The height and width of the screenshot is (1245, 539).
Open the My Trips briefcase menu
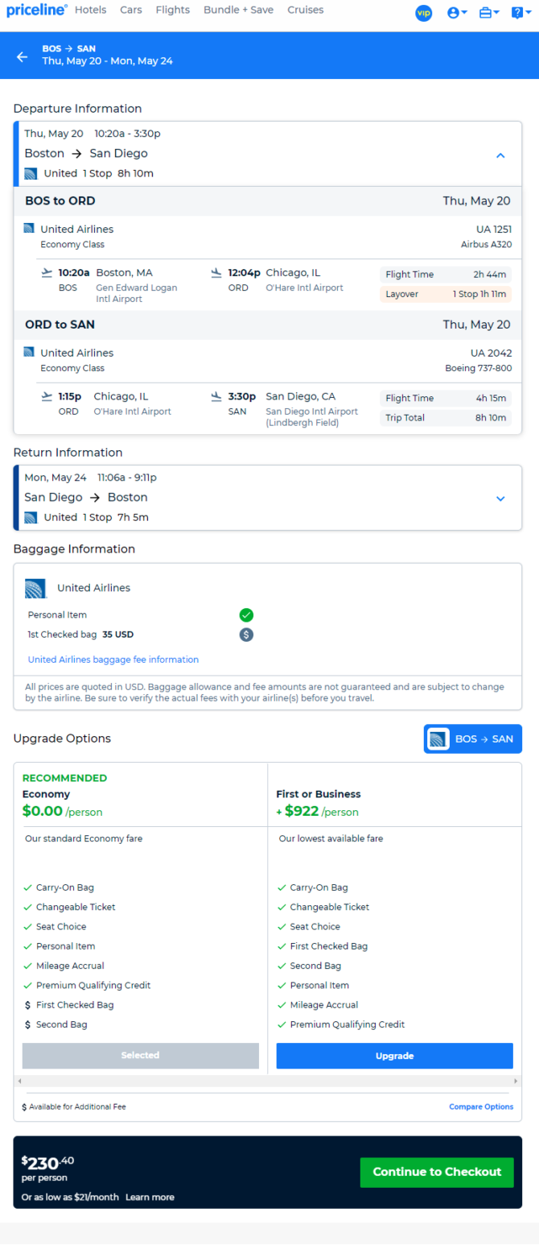(x=489, y=13)
